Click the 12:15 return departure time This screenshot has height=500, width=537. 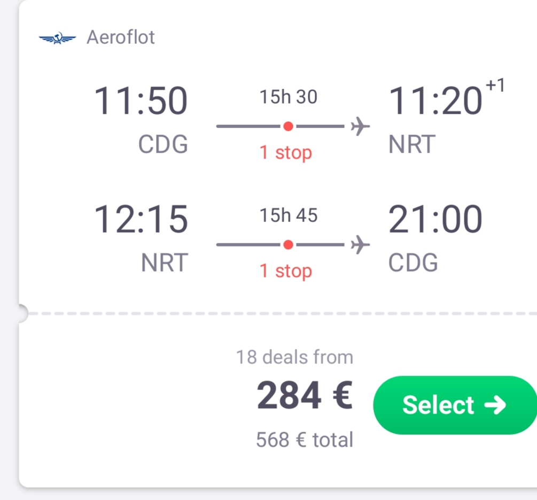[x=141, y=219]
